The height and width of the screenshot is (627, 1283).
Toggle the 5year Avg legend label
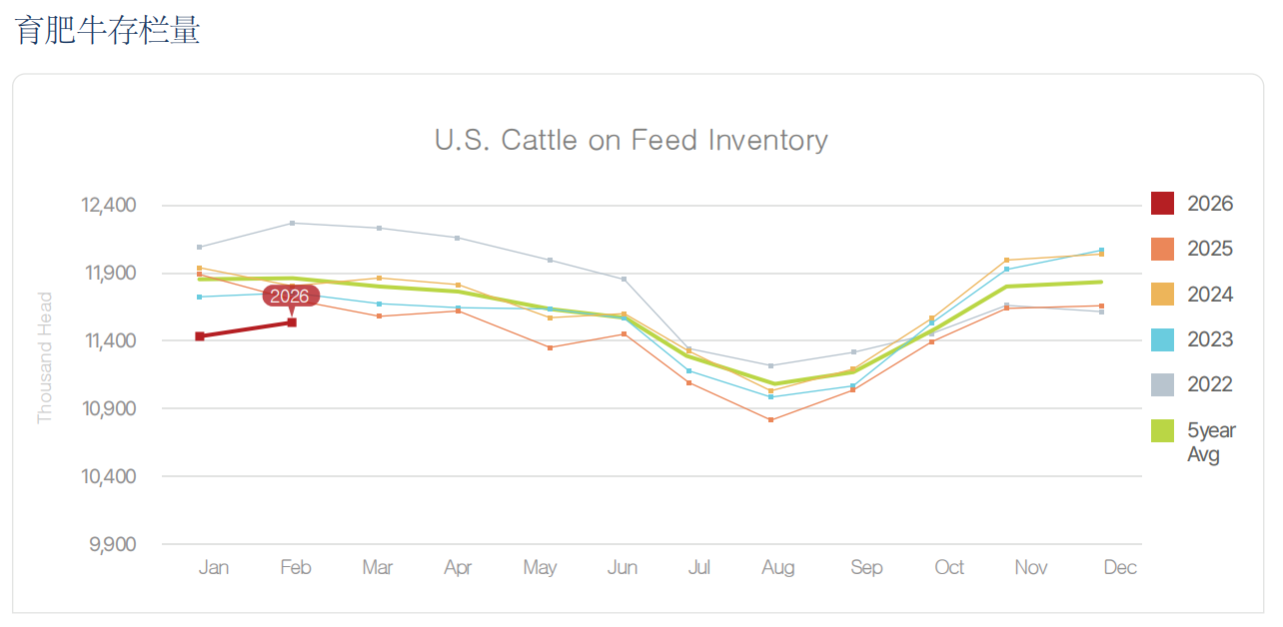(x=1211, y=442)
